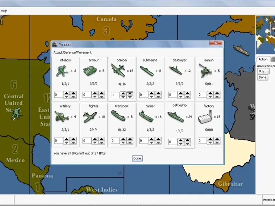Increase destroyer quantity by one

[x=181, y=93]
